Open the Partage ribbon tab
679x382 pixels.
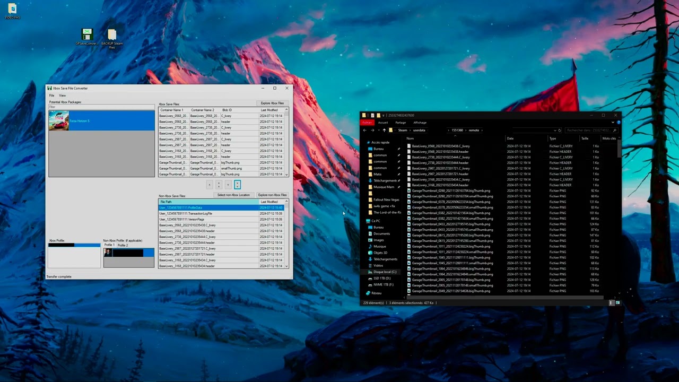coord(401,123)
